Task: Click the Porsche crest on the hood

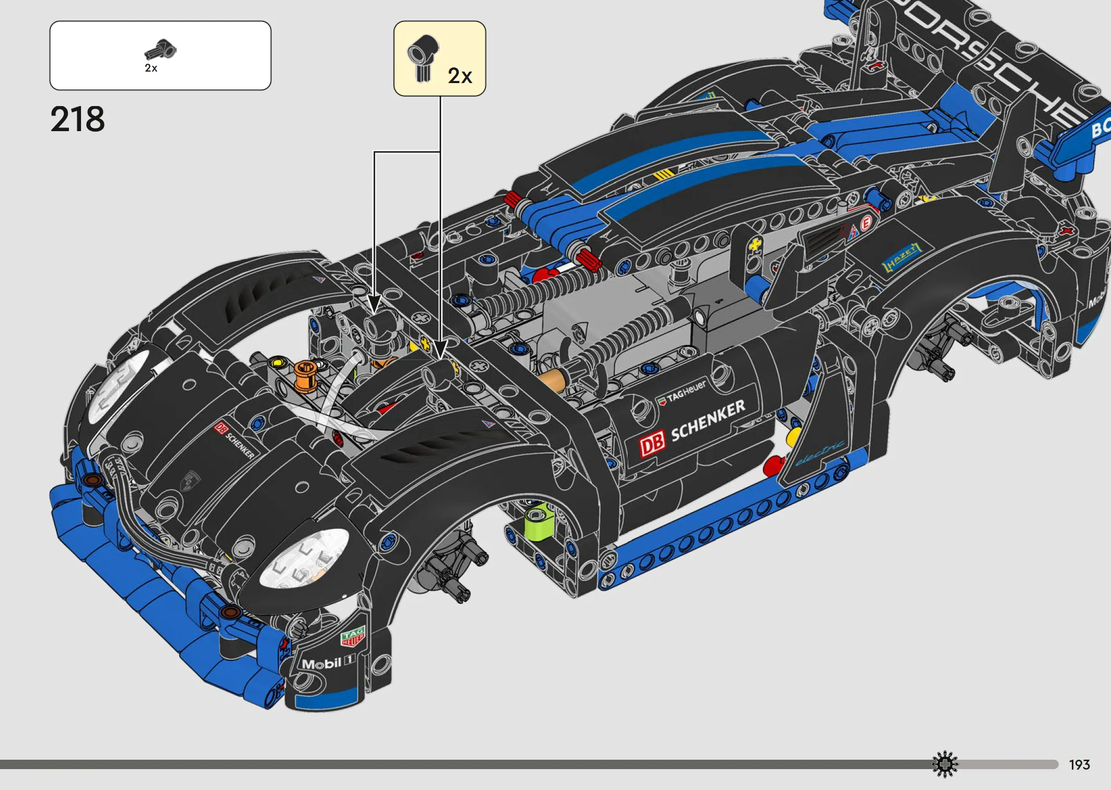Action: [190, 481]
